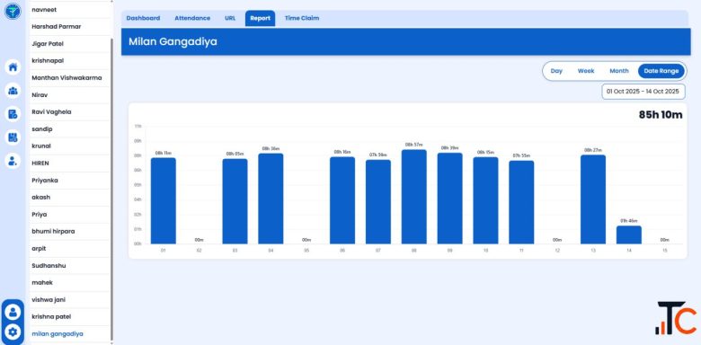
Task: Click the report document icon in sidebar
Action: [x=13, y=114]
